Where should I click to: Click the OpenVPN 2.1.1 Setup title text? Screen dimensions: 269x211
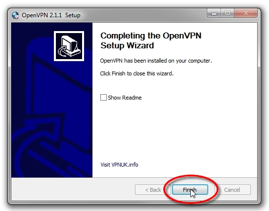tap(51, 15)
